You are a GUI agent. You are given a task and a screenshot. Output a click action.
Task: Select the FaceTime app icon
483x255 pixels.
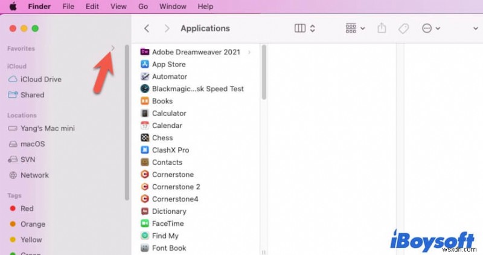[x=145, y=224]
